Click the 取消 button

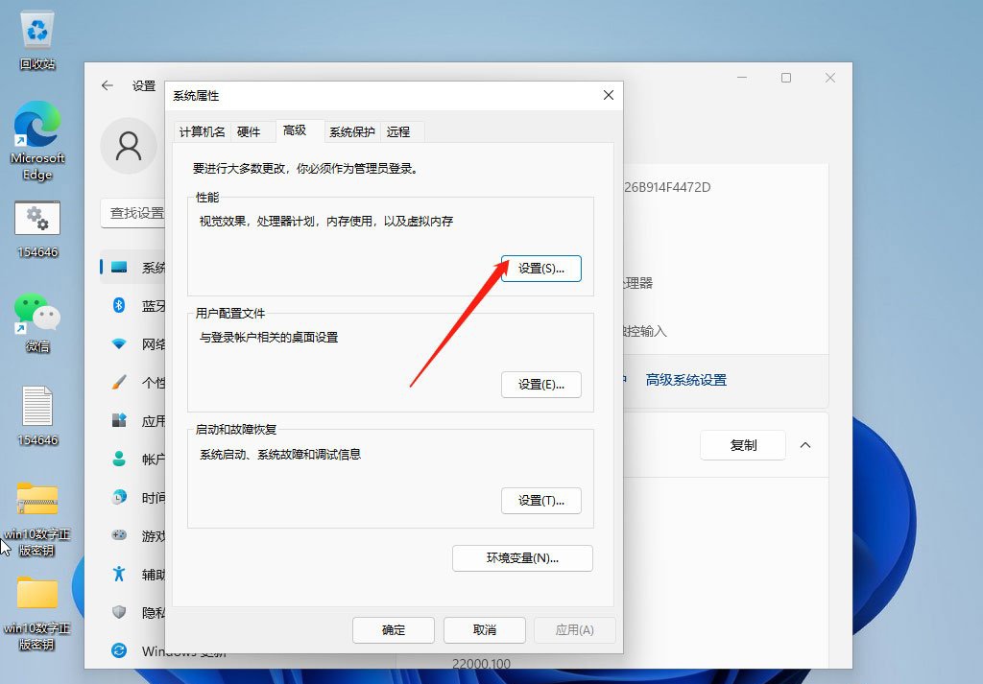(x=485, y=630)
